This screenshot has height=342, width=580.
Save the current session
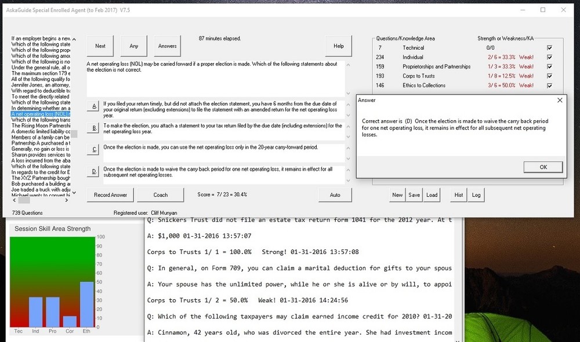click(414, 195)
